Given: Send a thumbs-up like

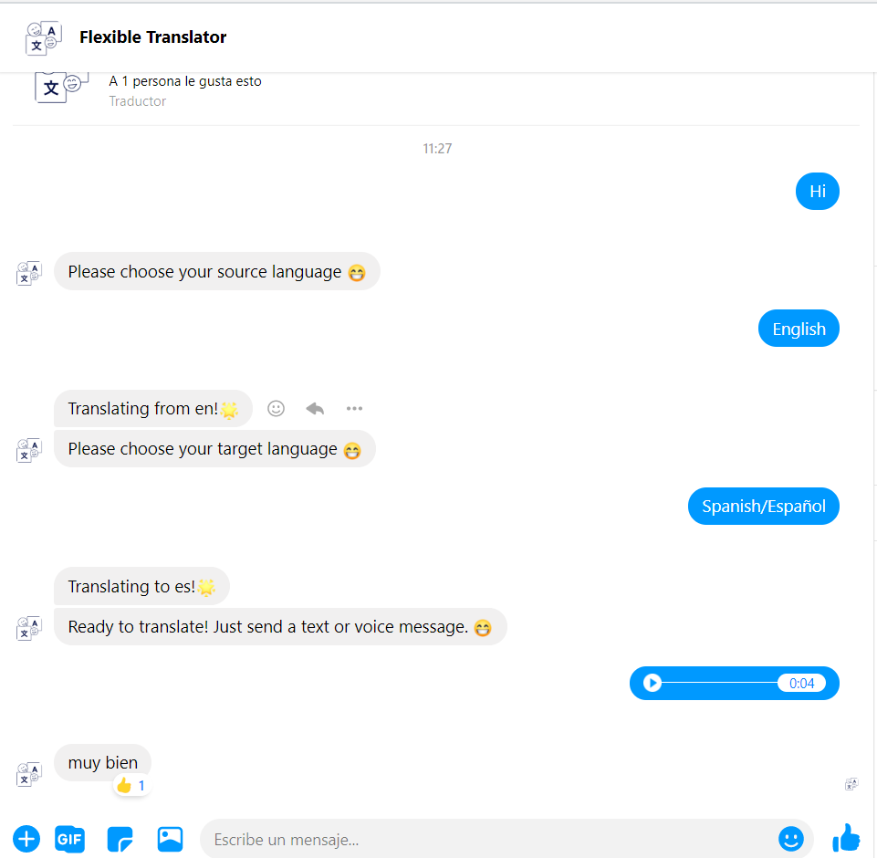Looking at the screenshot, I should (x=846, y=838).
